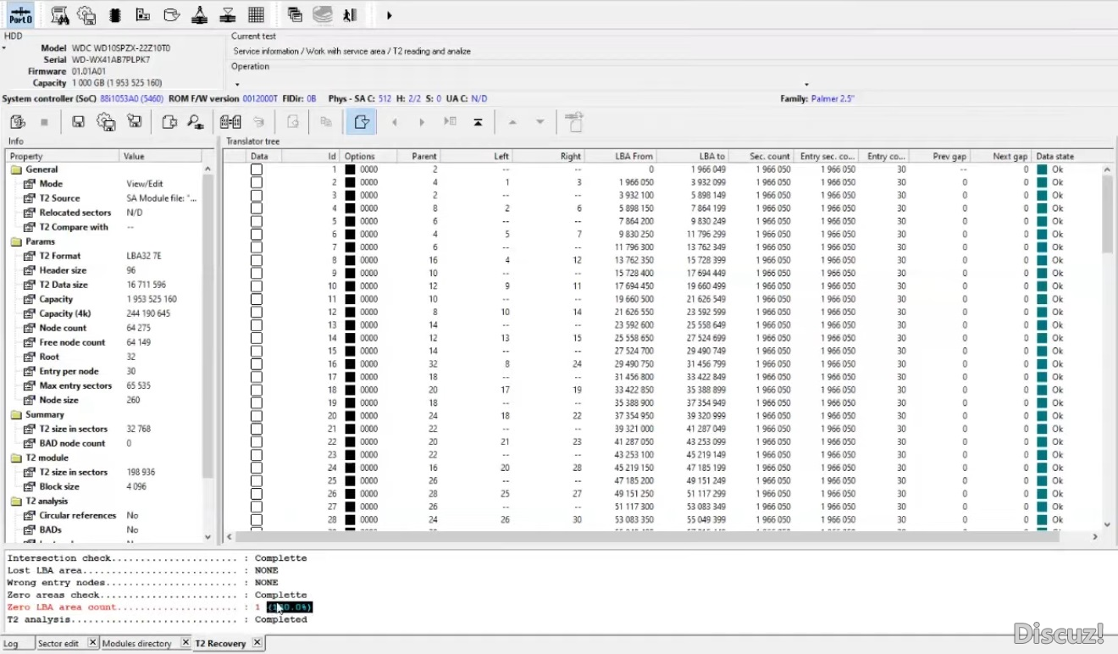Collapse the T2 analysis property group

pos(16,501)
